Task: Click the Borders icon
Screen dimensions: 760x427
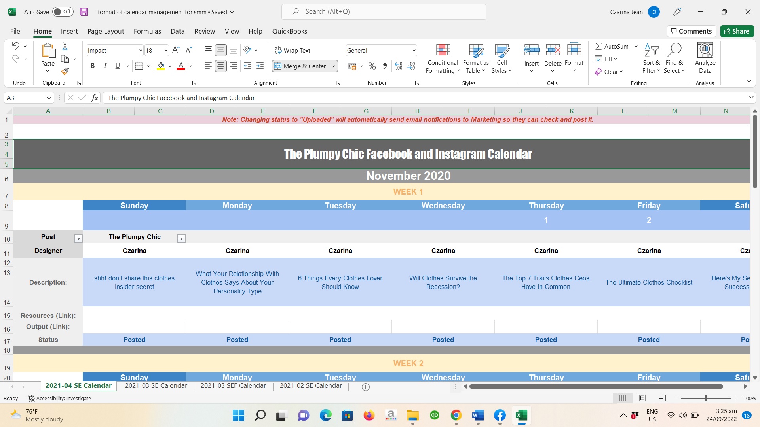Action: tap(139, 66)
